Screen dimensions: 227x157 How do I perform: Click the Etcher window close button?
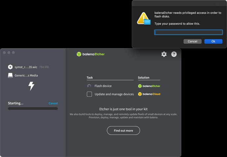(4, 53)
